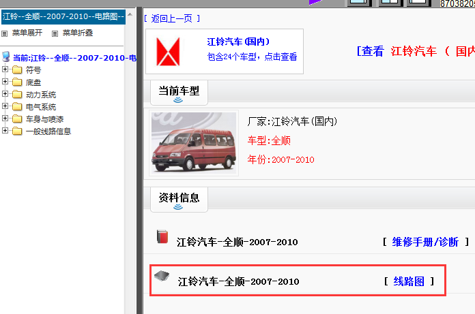This screenshot has height=314, width=475.
Task: Open the 电气系统 folder icon
Action: pyautogui.click(x=17, y=107)
